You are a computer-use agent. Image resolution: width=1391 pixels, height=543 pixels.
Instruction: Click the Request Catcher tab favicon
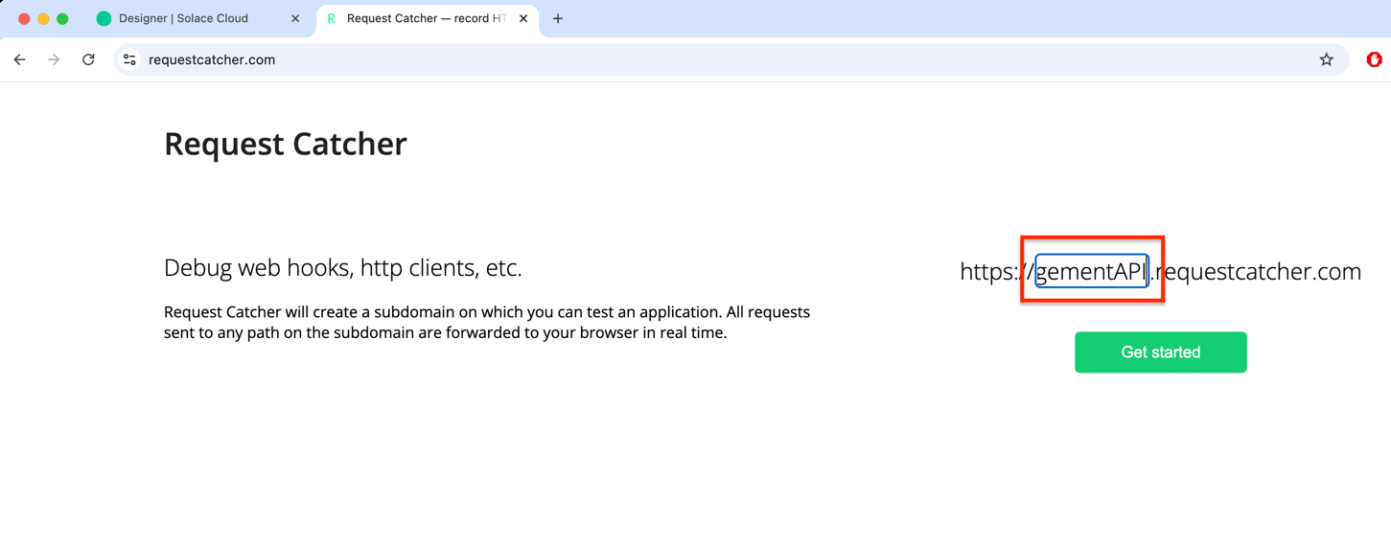click(332, 18)
